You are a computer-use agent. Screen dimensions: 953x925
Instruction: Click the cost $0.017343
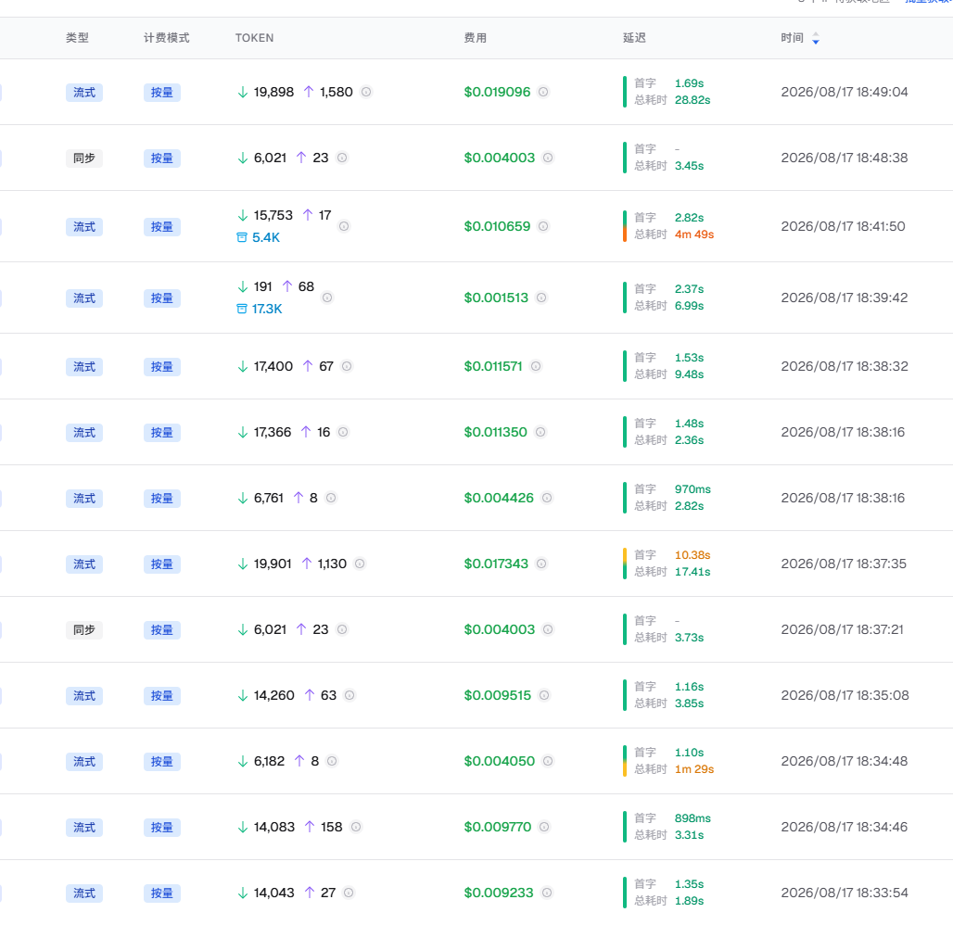pos(496,564)
